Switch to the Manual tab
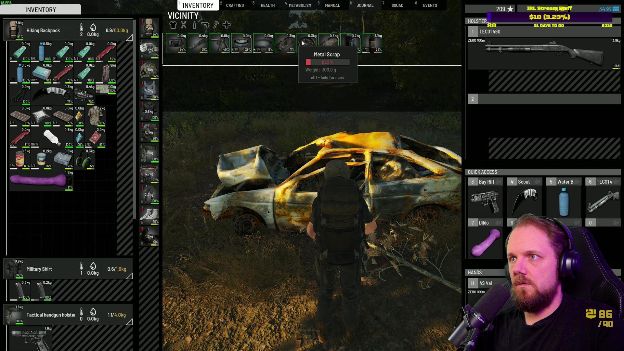 (x=332, y=6)
